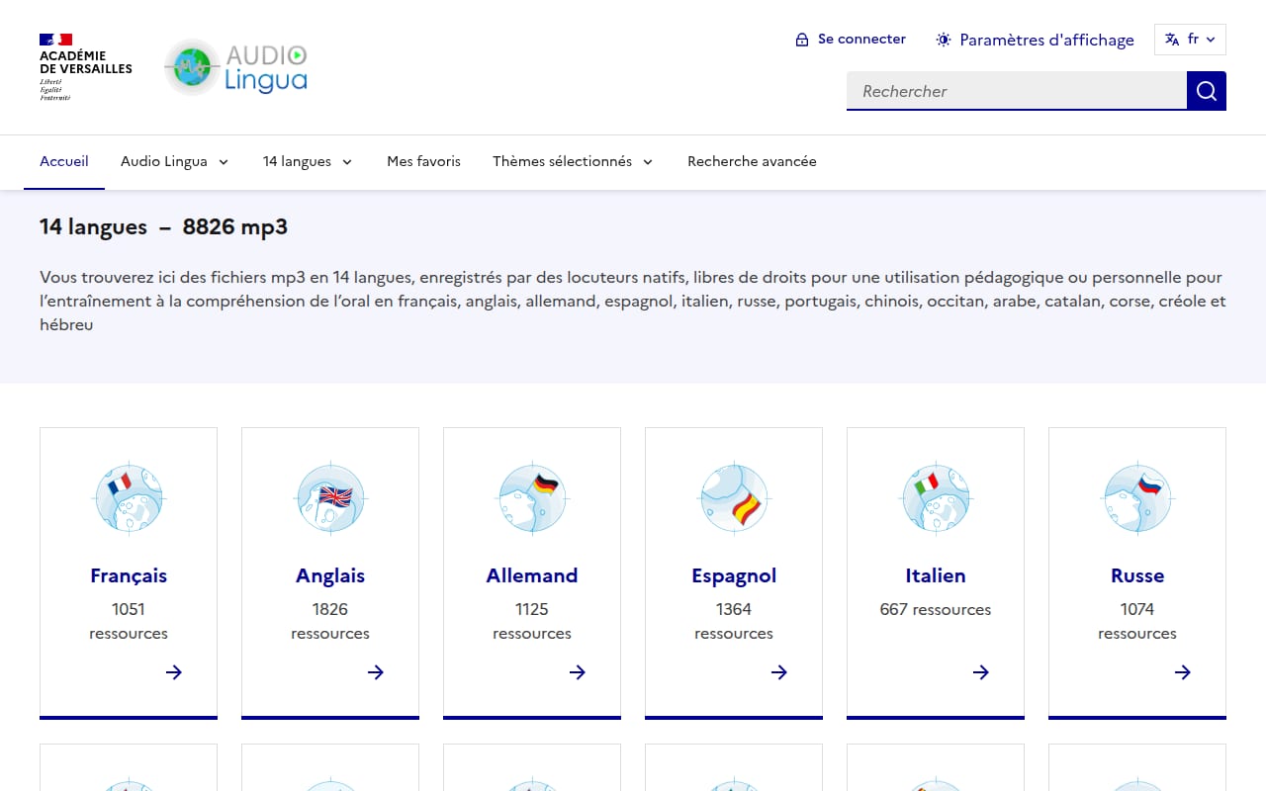
Task: Open the Italien resources link
Action: [x=936, y=575]
